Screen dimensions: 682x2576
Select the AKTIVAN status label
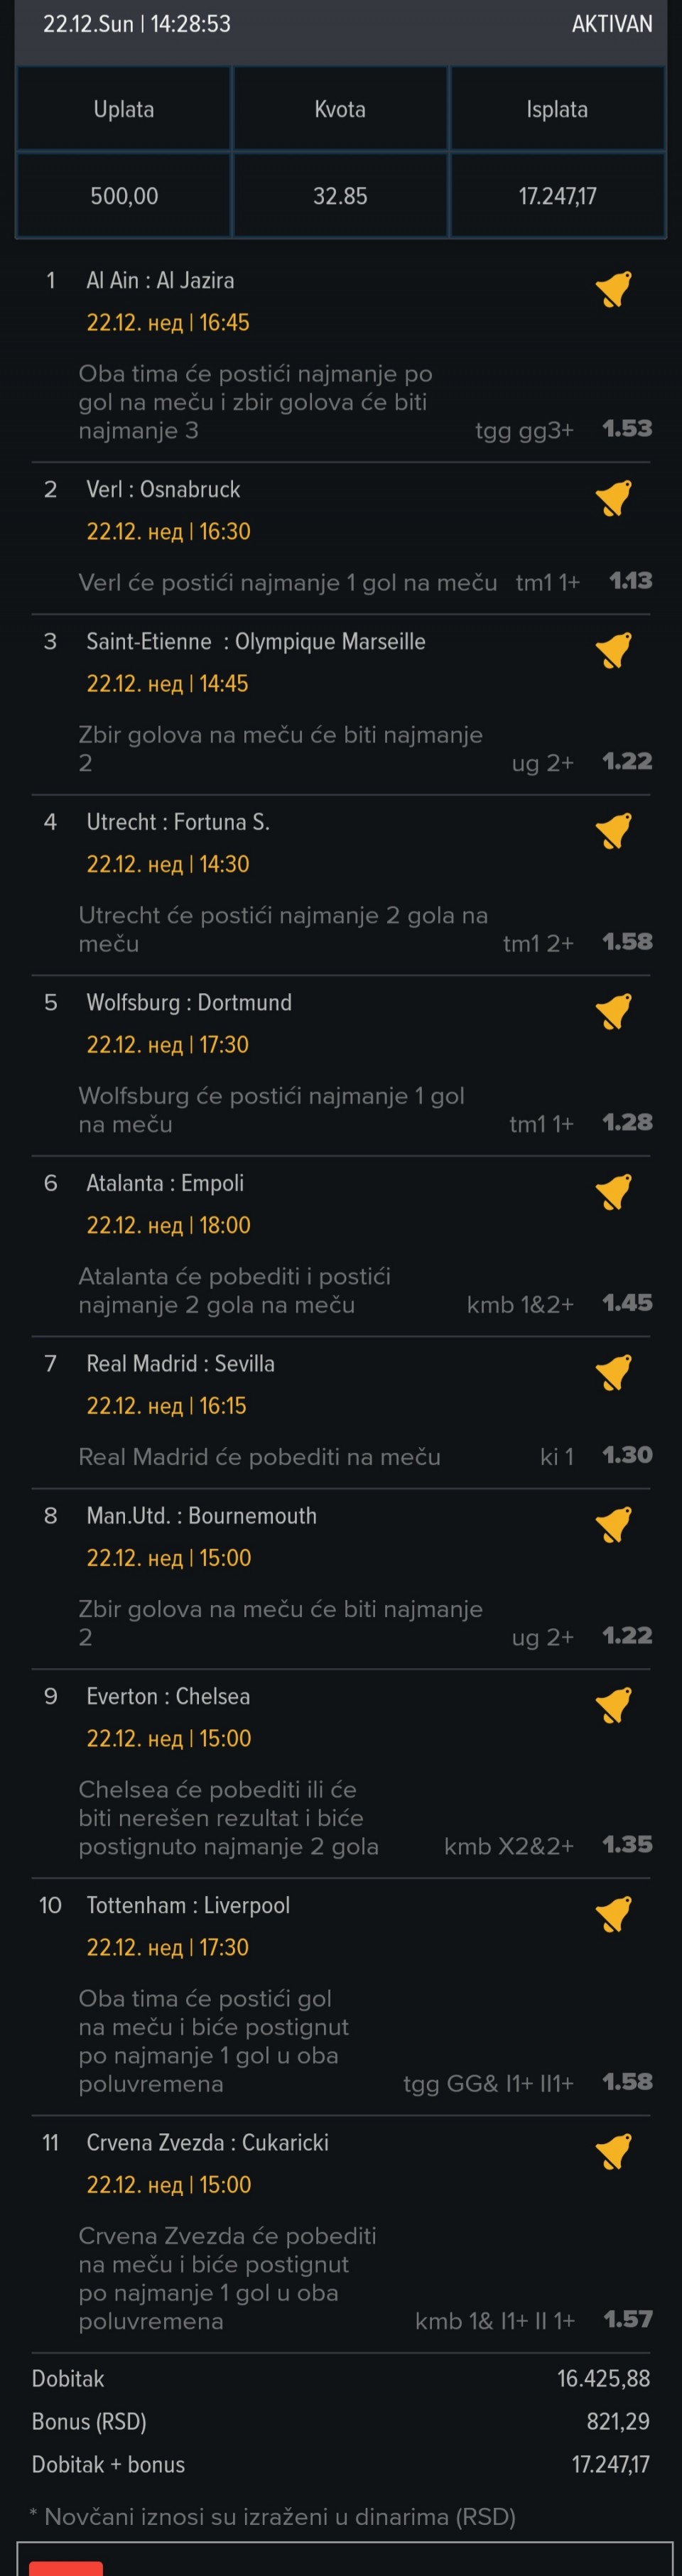pyautogui.click(x=612, y=24)
